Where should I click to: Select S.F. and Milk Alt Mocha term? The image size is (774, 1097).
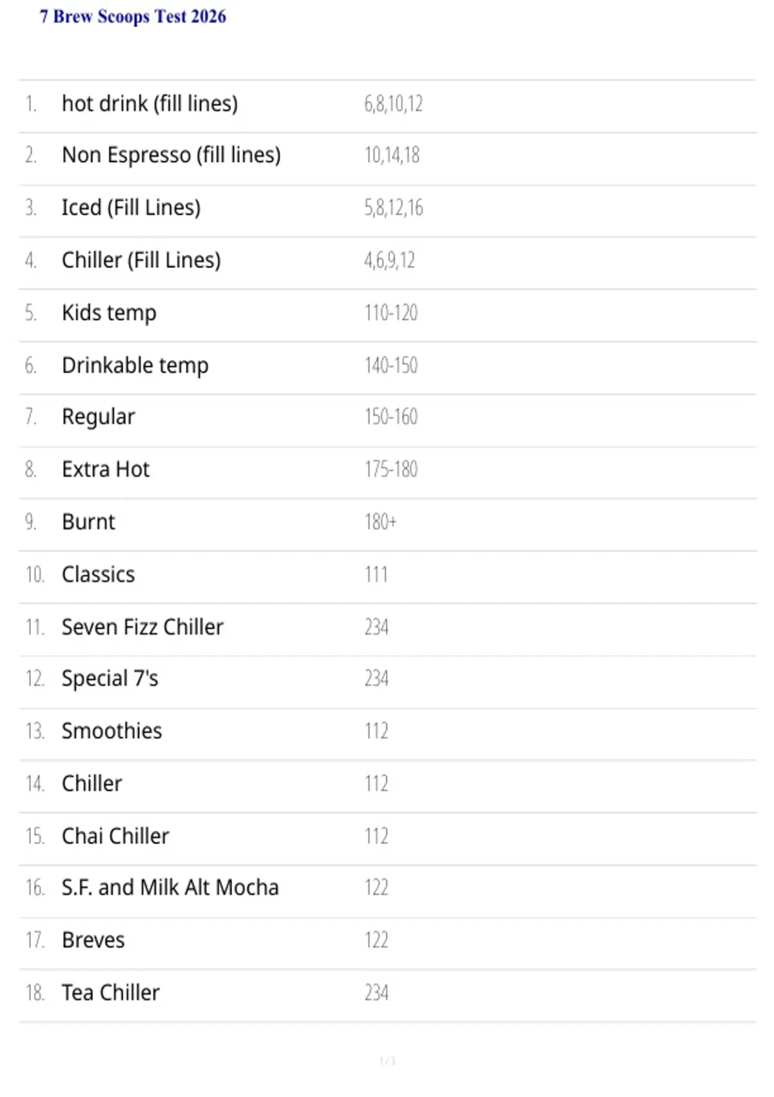[x=170, y=888]
